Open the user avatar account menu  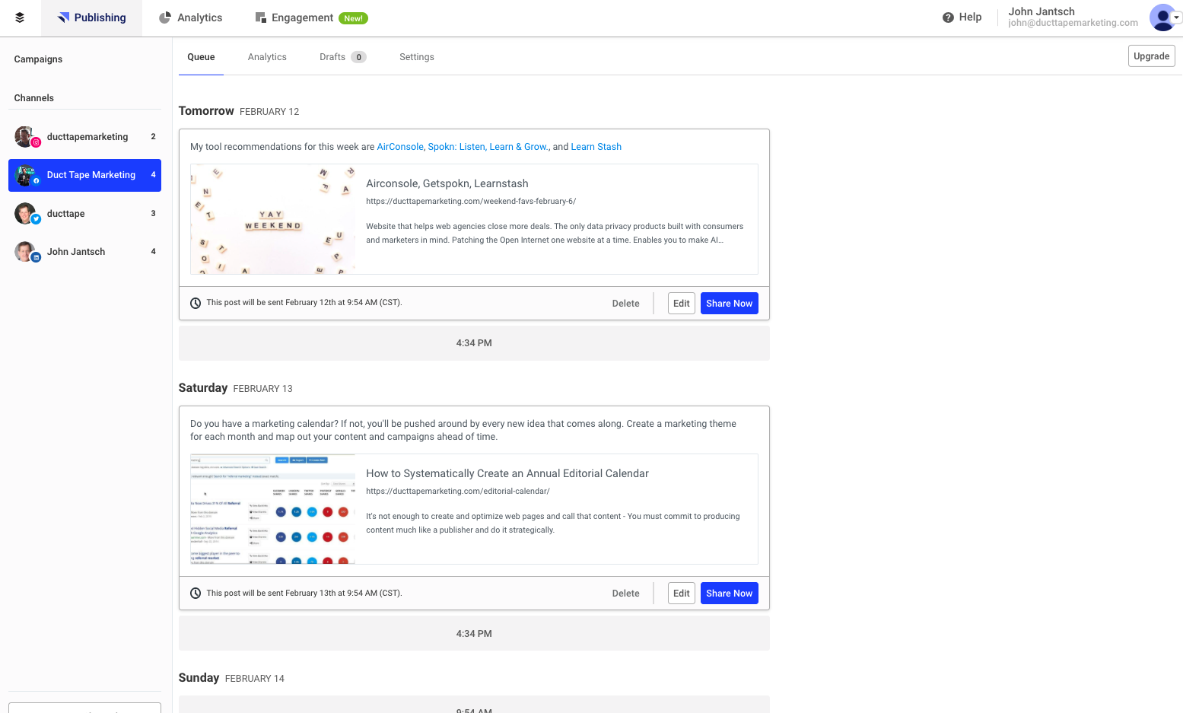tap(1164, 18)
